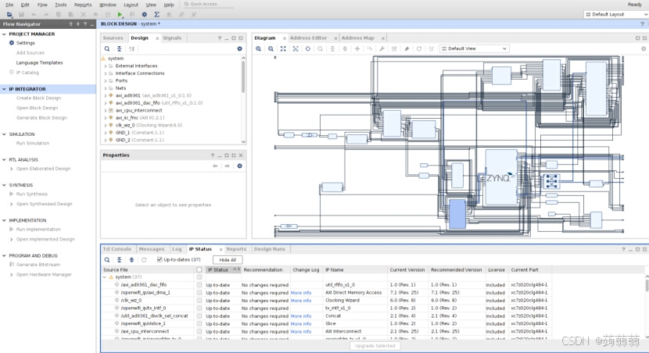The width and height of the screenshot is (649, 353).
Task: Open the Default Layout dropdown
Action: point(616,15)
